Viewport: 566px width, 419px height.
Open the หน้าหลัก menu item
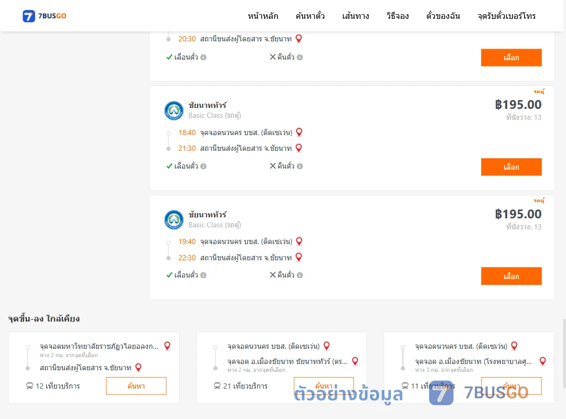point(263,16)
